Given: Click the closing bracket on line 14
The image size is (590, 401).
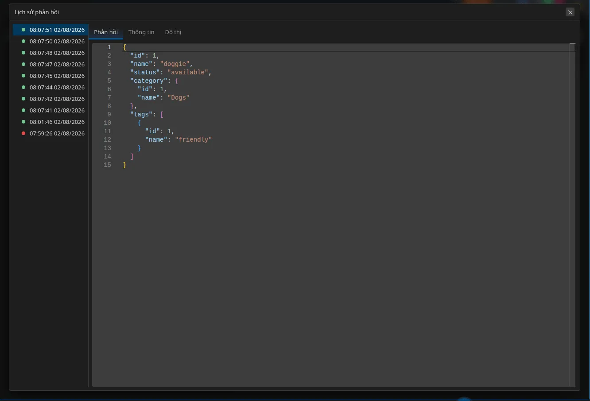Looking at the screenshot, I should point(132,156).
